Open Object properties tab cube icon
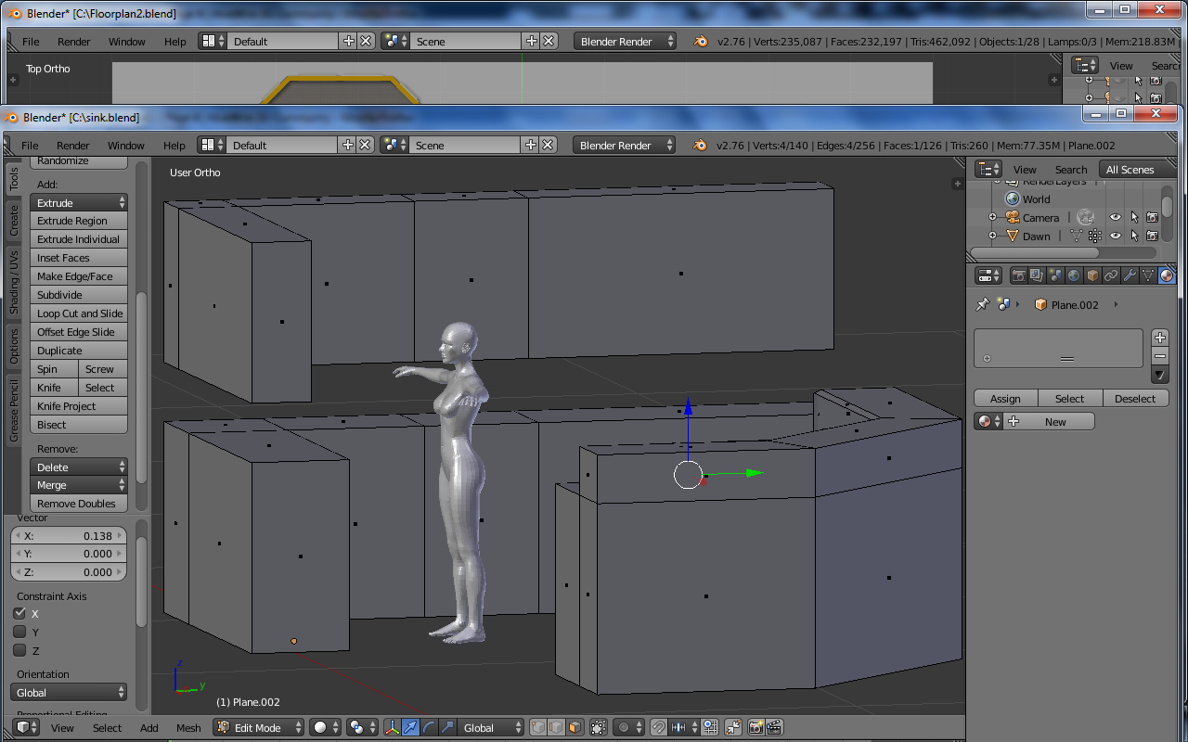1188x742 pixels. [1092, 275]
